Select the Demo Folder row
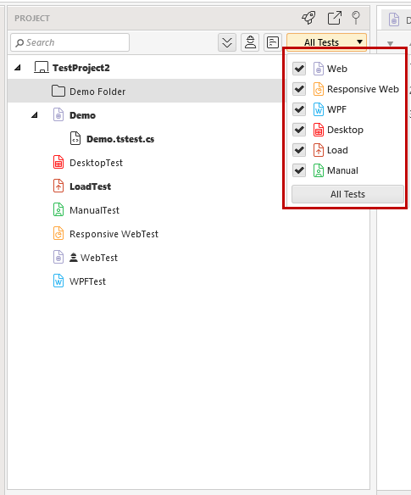 (x=145, y=92)
